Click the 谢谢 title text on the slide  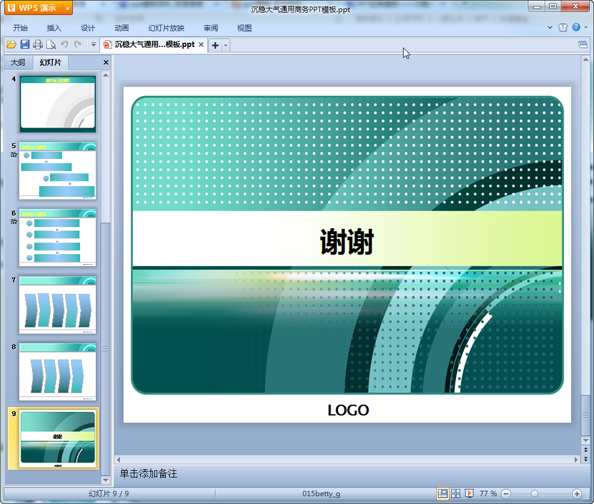click(x=347, y=241)
